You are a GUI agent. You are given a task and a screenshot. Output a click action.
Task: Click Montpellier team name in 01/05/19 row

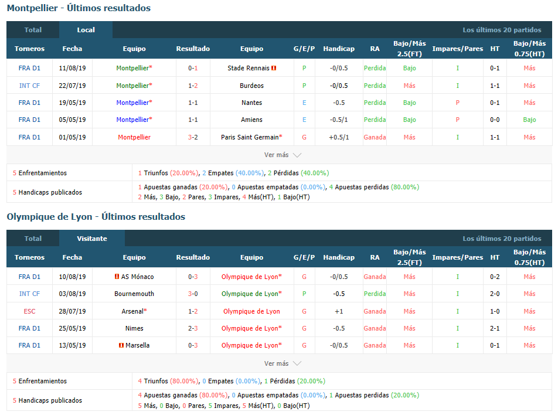(x=134, y=137)
